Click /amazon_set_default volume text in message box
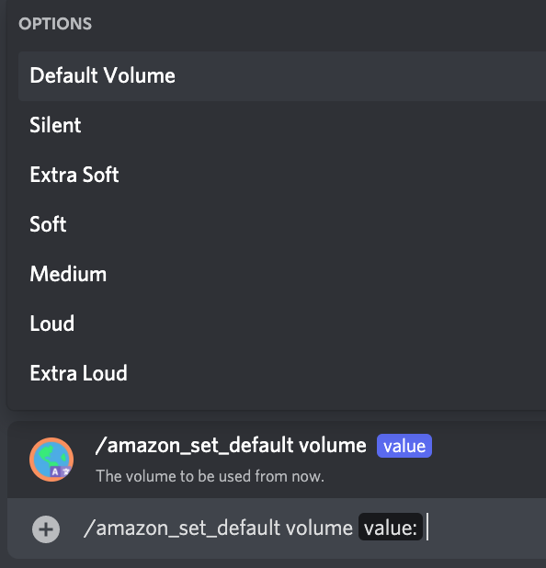The image size is (546, 568). [x=218, y=528]
